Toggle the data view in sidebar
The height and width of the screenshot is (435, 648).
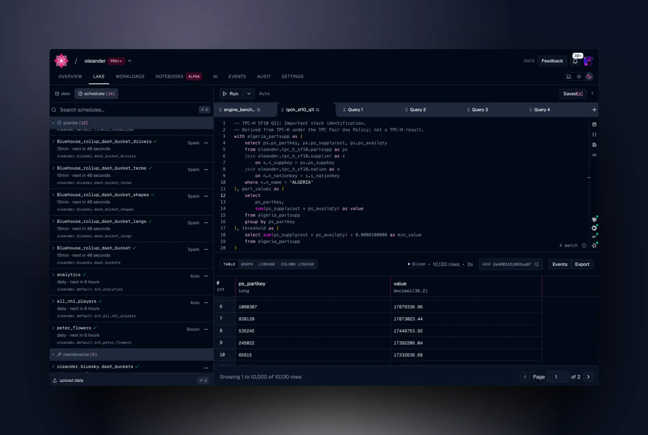click(62, 94)
